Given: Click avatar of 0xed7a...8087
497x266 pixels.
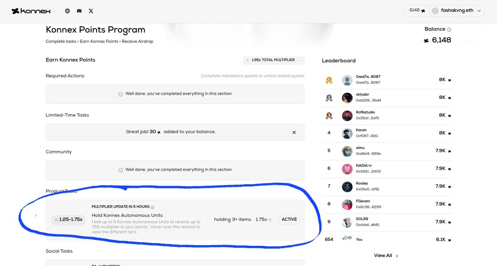Looking at the screenshot, I should [347, 80].
